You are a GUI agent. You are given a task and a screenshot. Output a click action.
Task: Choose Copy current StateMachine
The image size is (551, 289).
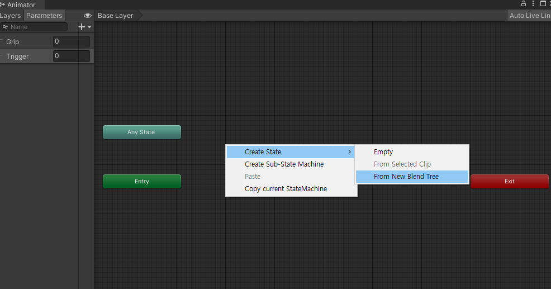tap(291, 189)
